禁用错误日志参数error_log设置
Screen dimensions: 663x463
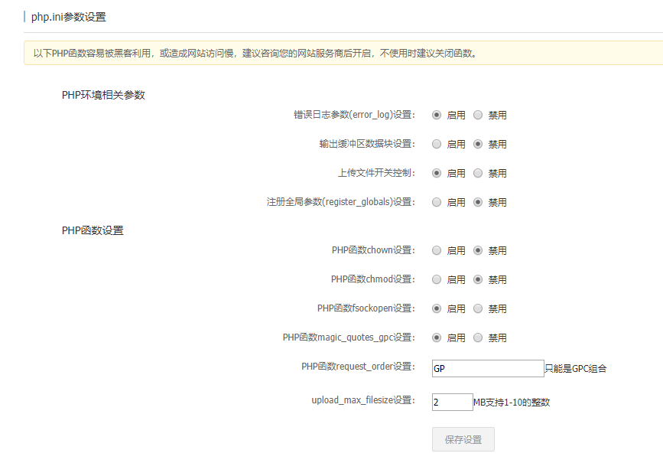coord(478,115)
